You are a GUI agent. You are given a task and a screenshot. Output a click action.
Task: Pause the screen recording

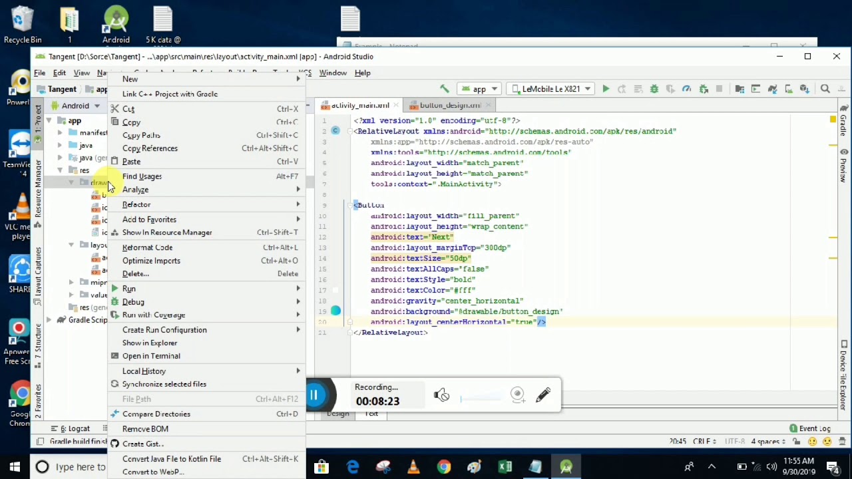314,395
